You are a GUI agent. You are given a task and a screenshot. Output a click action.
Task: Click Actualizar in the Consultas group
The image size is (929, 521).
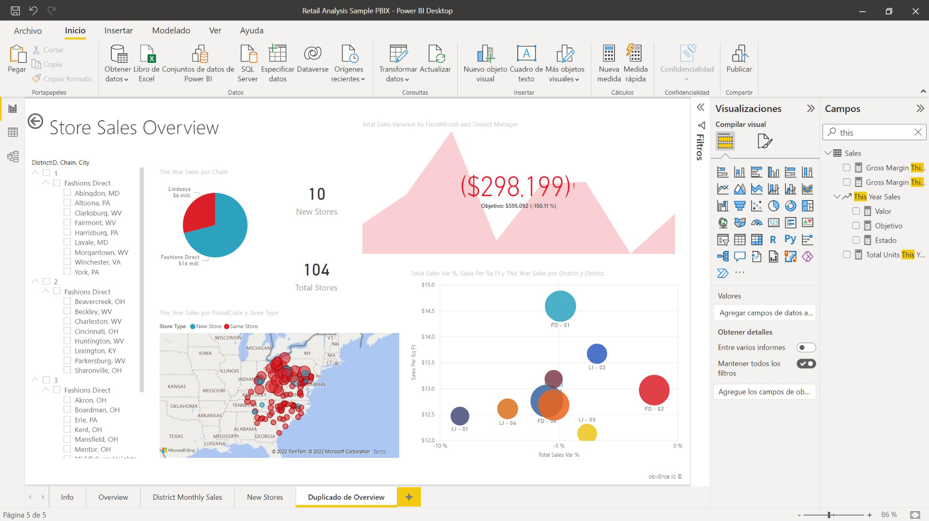point(435,59)
